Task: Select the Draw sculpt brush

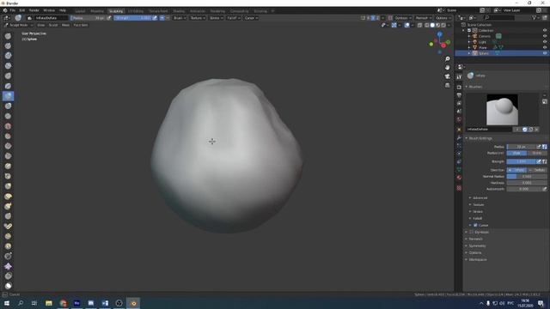Action: pos(8,36)
